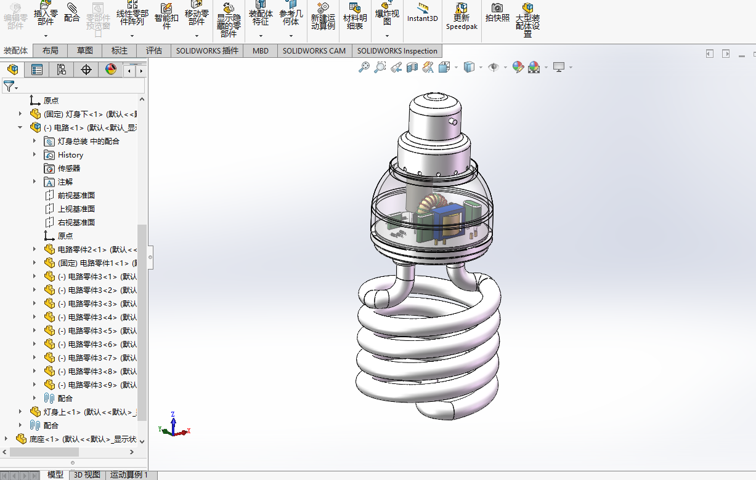This screenshot has height=480, width=756.
Task: Switch to the 布局 ribbon tab
Action: coord(51,51)
